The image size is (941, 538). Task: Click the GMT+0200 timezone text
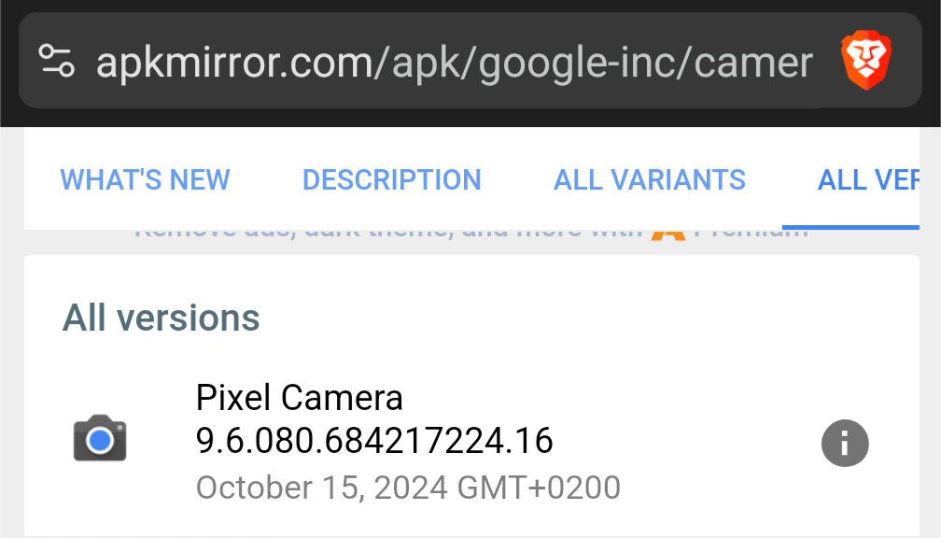click(x=539, y=487)
